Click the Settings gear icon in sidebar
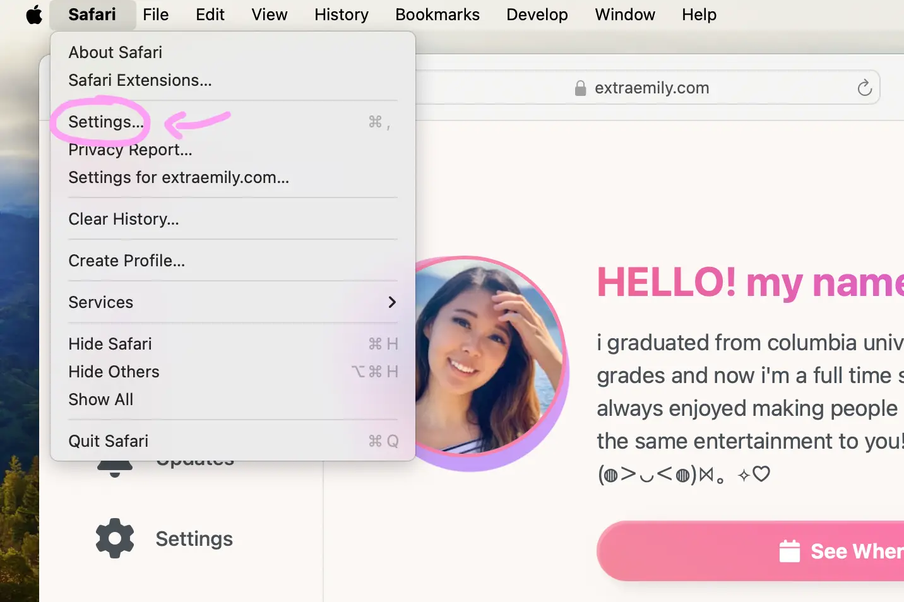This screenshot has width=904, height=602. (x=114, y=538)
